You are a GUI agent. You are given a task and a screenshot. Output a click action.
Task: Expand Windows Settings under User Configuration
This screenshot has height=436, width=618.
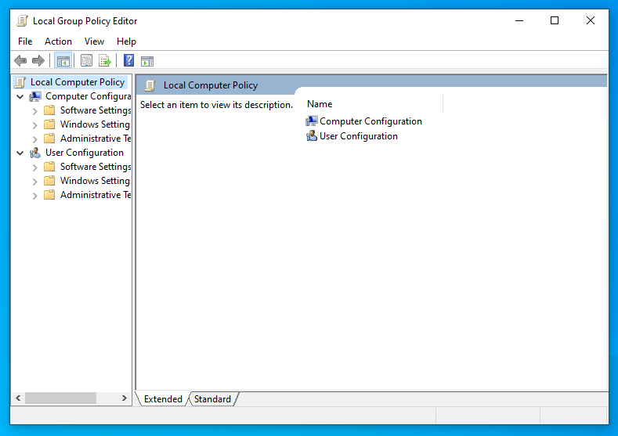coord(34,182)
